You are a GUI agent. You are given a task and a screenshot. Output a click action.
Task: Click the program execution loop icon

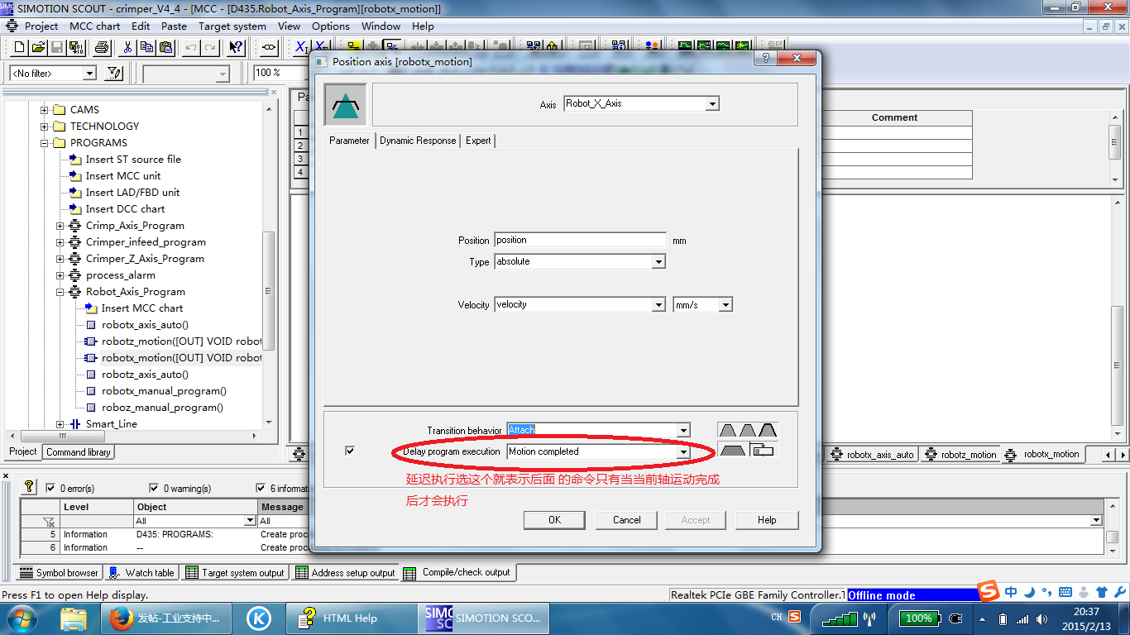point(763,450)
